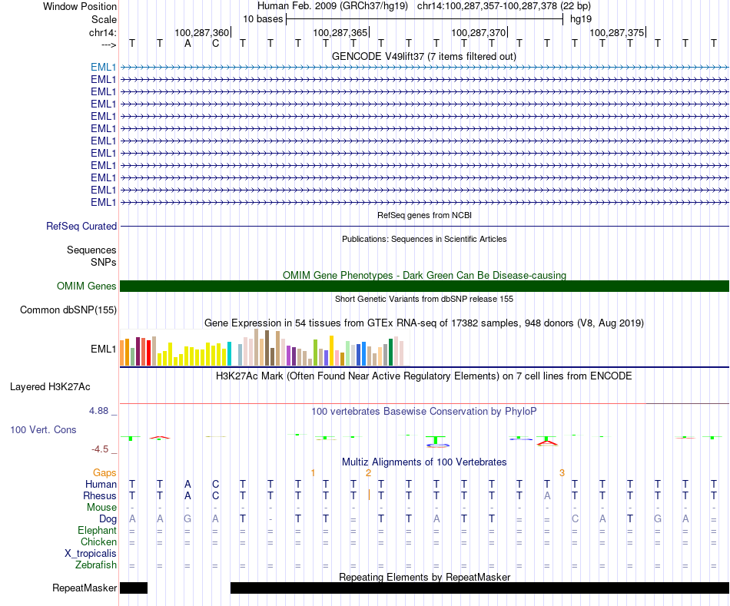This screenshot has height=606, width=730.
Task: Click the Scale track label
Action: pos(104,19)
